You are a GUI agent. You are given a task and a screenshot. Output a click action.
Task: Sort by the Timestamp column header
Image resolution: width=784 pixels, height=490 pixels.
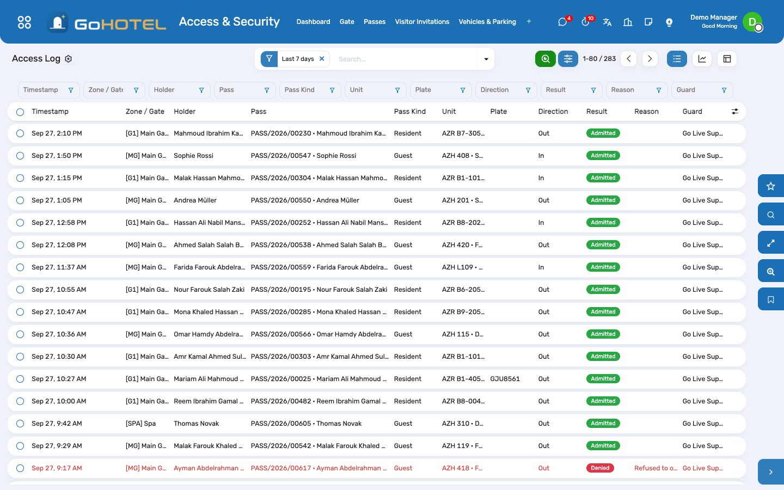(x=50, y=112)
